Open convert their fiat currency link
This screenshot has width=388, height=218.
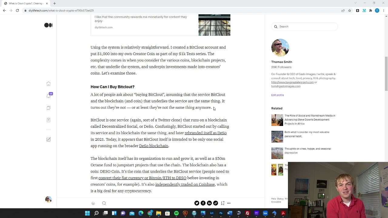142,178
